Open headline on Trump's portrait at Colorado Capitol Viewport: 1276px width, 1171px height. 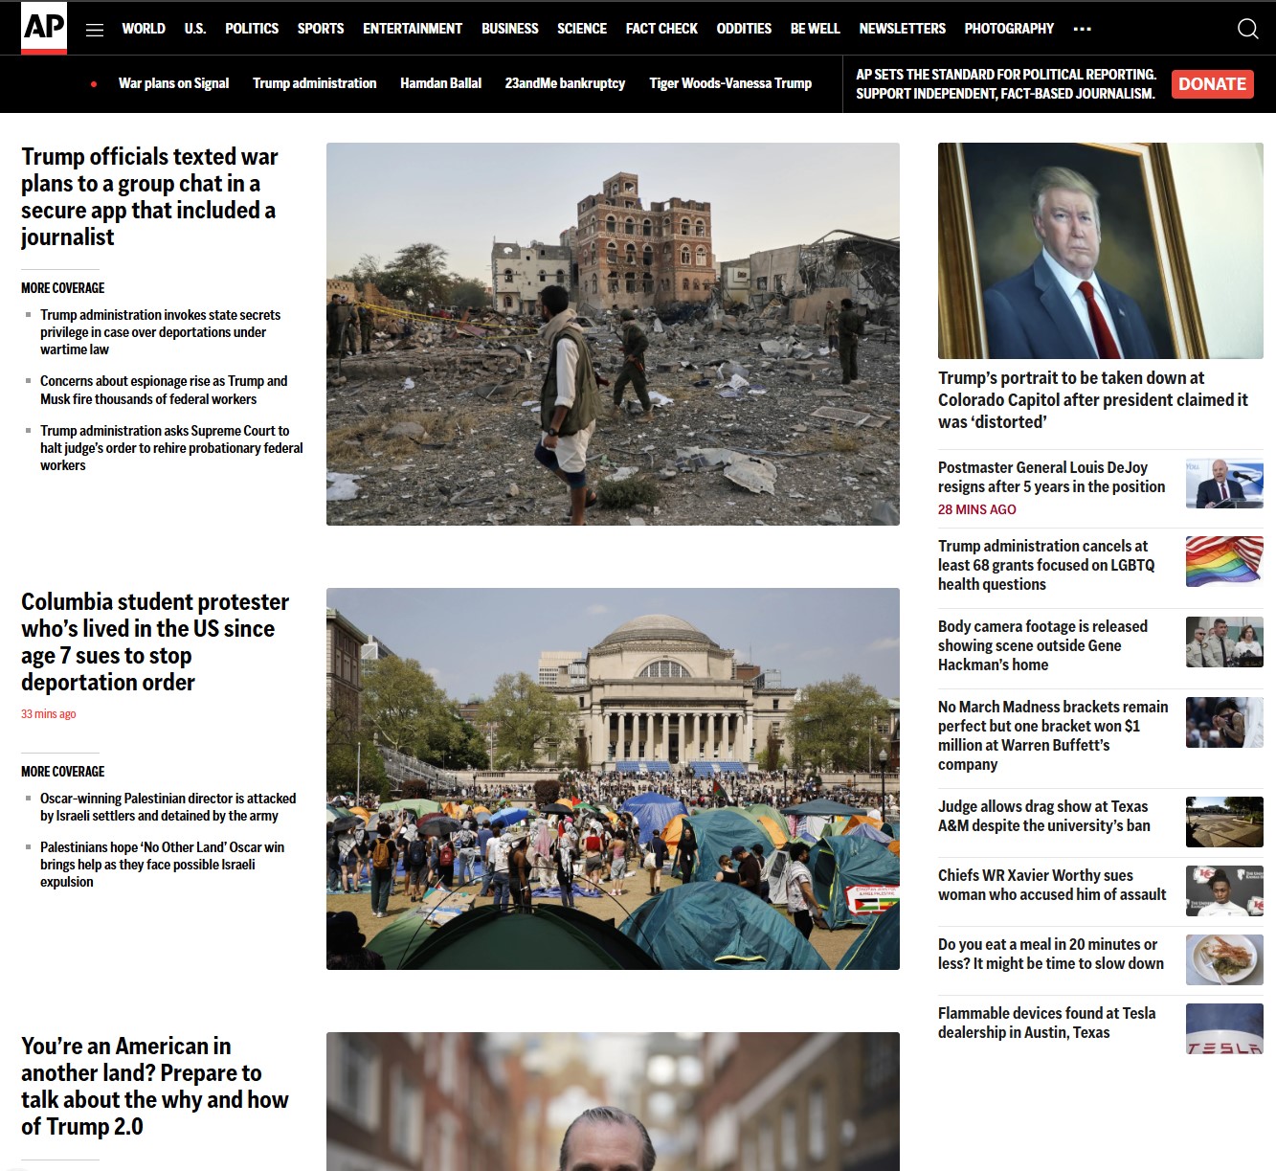[1093, 400]
